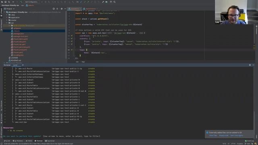Add a new terminal session with plus
The width and height of the screenshot is (258, 145).
point(23,65)
